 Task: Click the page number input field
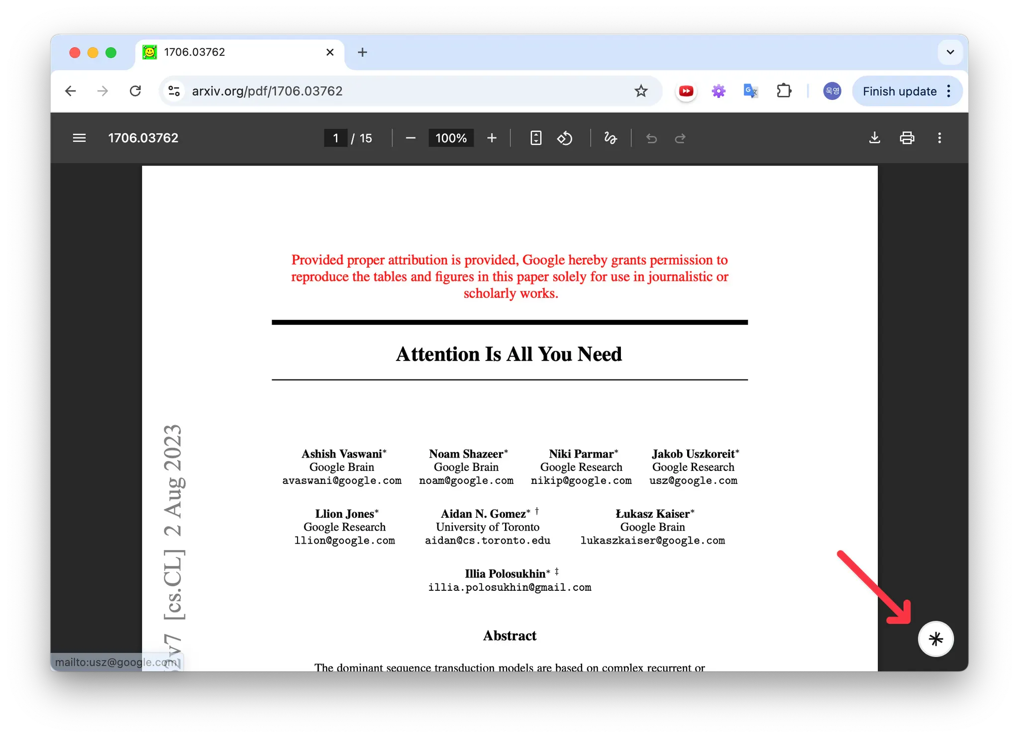click(336, 138)
